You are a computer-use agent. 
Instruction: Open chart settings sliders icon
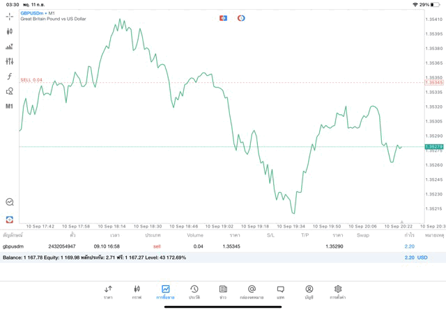point(10,61)
